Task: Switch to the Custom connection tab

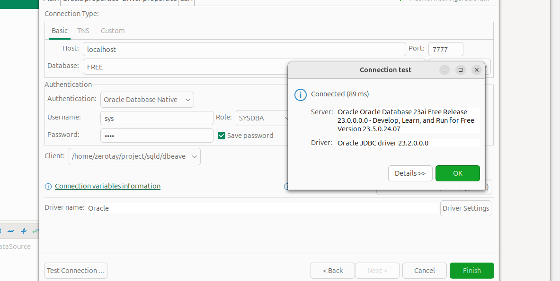Action: [x=113, y=31]
